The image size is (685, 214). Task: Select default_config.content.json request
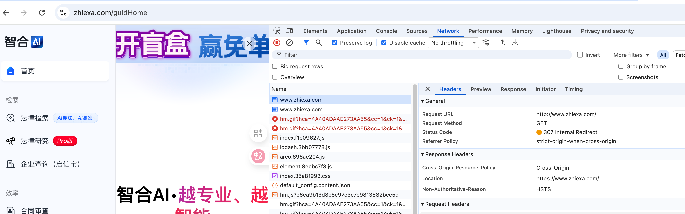point(340,185)
